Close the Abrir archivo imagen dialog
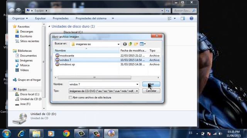This screenshot has width=247, height=138. point(157,36)
